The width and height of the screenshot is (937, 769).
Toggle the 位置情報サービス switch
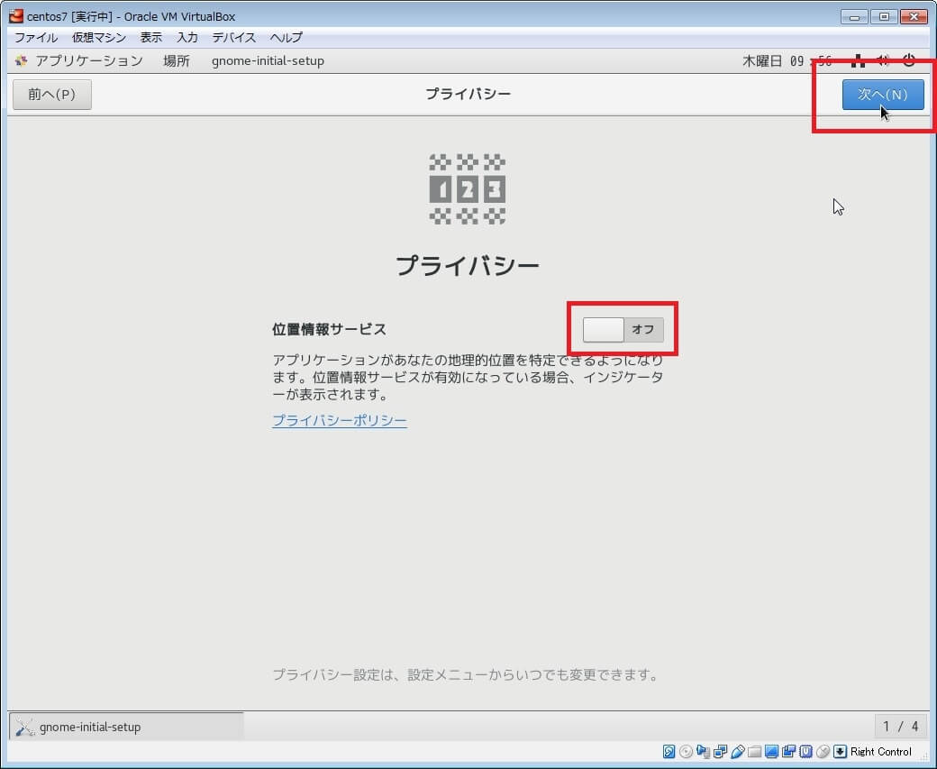(x=623, y=330)
